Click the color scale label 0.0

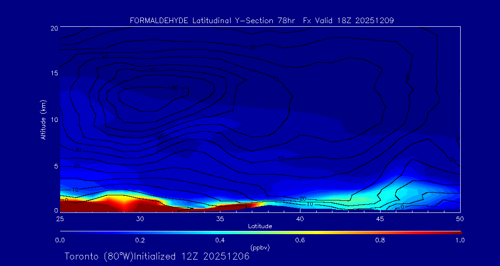pyautogui.click(x=60, y=240)
